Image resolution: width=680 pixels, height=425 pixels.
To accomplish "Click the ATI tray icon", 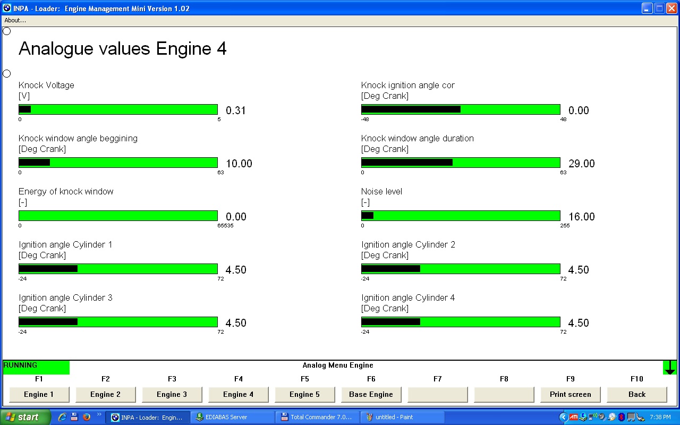I will (574, 417).
